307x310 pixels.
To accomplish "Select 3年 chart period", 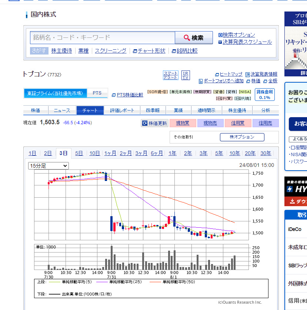I will click(x=204, y=153).
